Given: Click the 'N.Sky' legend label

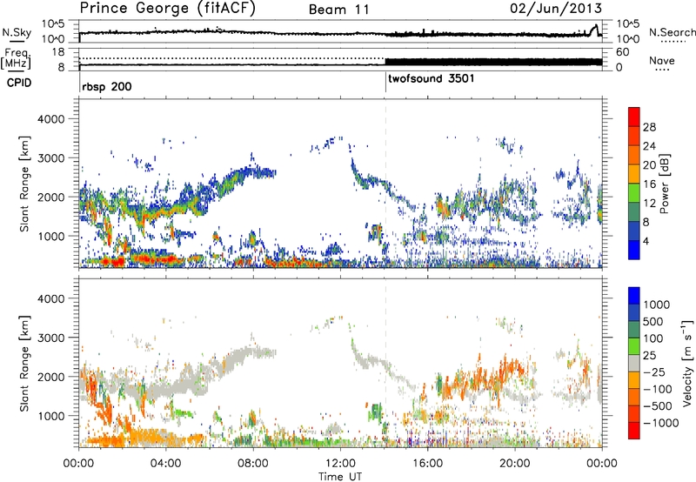Looking at the screenshot, I should click(x=17, y=32).
